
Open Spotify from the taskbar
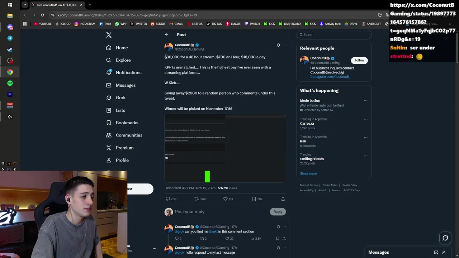[10, 83]
